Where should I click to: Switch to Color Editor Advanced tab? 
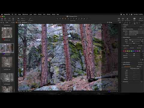[x=132, y=48]
